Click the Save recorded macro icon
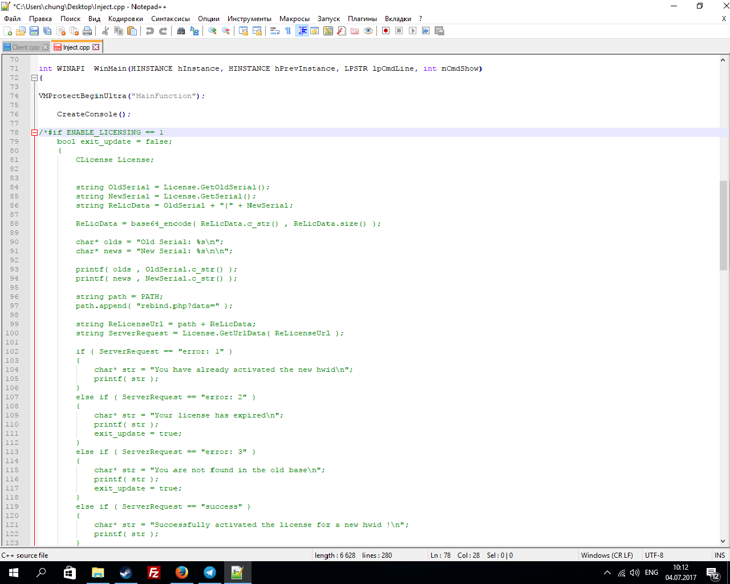 click(x=439, y=31)
